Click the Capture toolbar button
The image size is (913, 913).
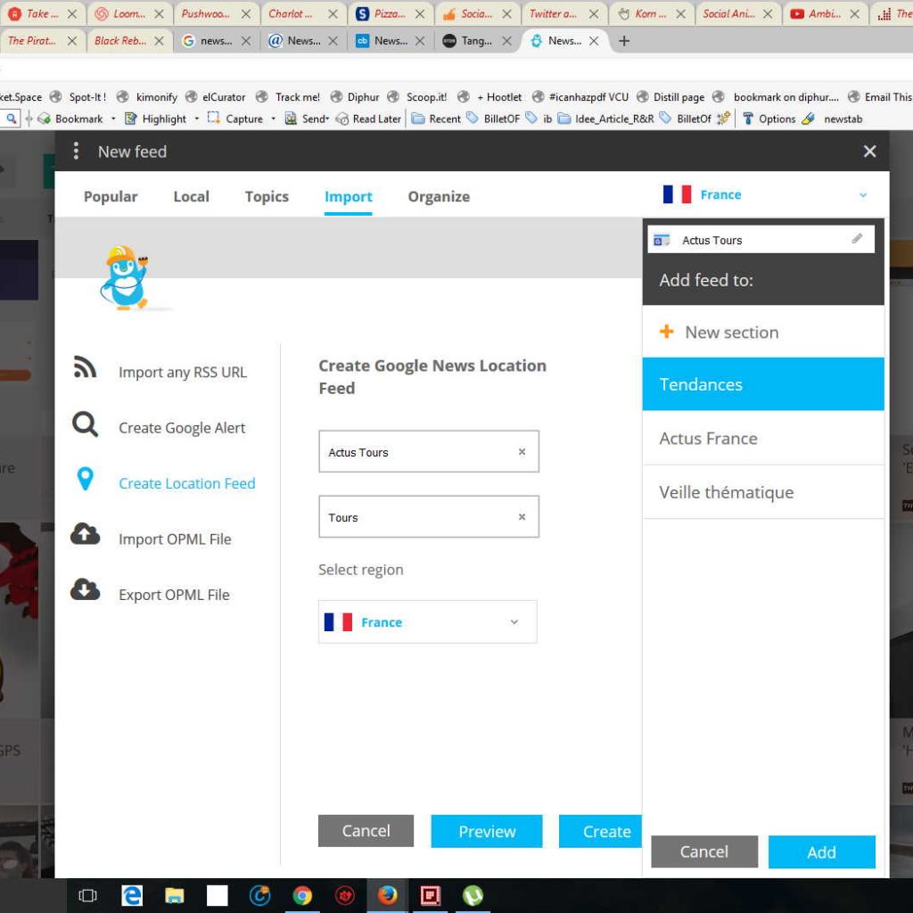(x=235, y=119)
